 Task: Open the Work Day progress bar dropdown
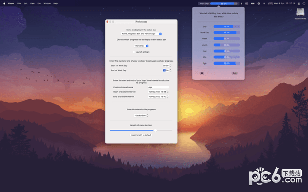click(x=141, y=46)
